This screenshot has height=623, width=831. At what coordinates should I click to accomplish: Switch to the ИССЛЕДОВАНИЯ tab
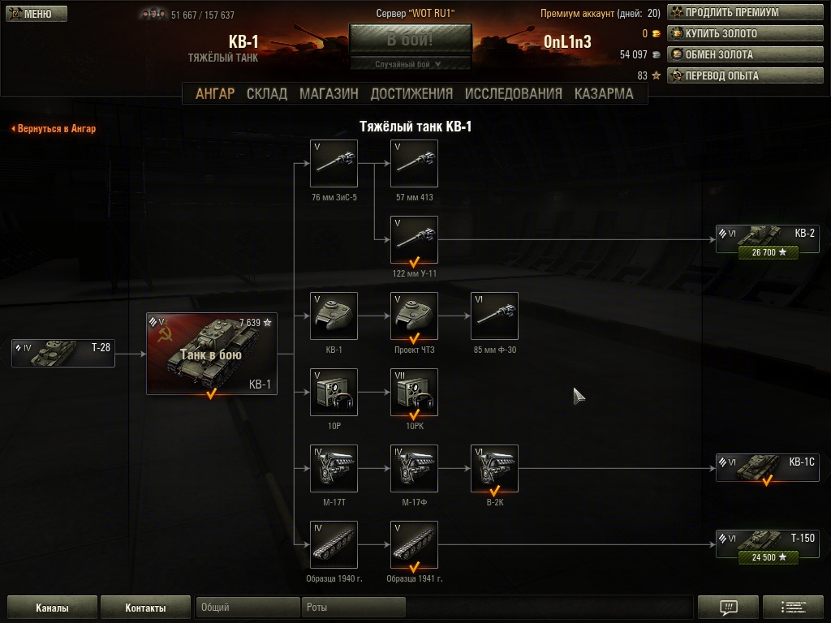513,94
